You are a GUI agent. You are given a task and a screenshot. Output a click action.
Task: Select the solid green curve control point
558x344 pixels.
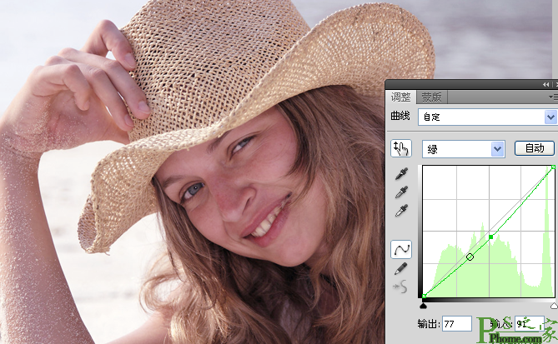click(x=491, y=237)
